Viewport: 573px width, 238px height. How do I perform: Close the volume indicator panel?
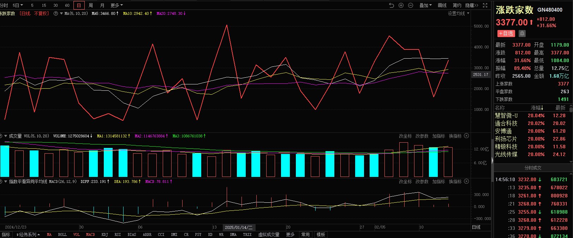click(466, 136)
